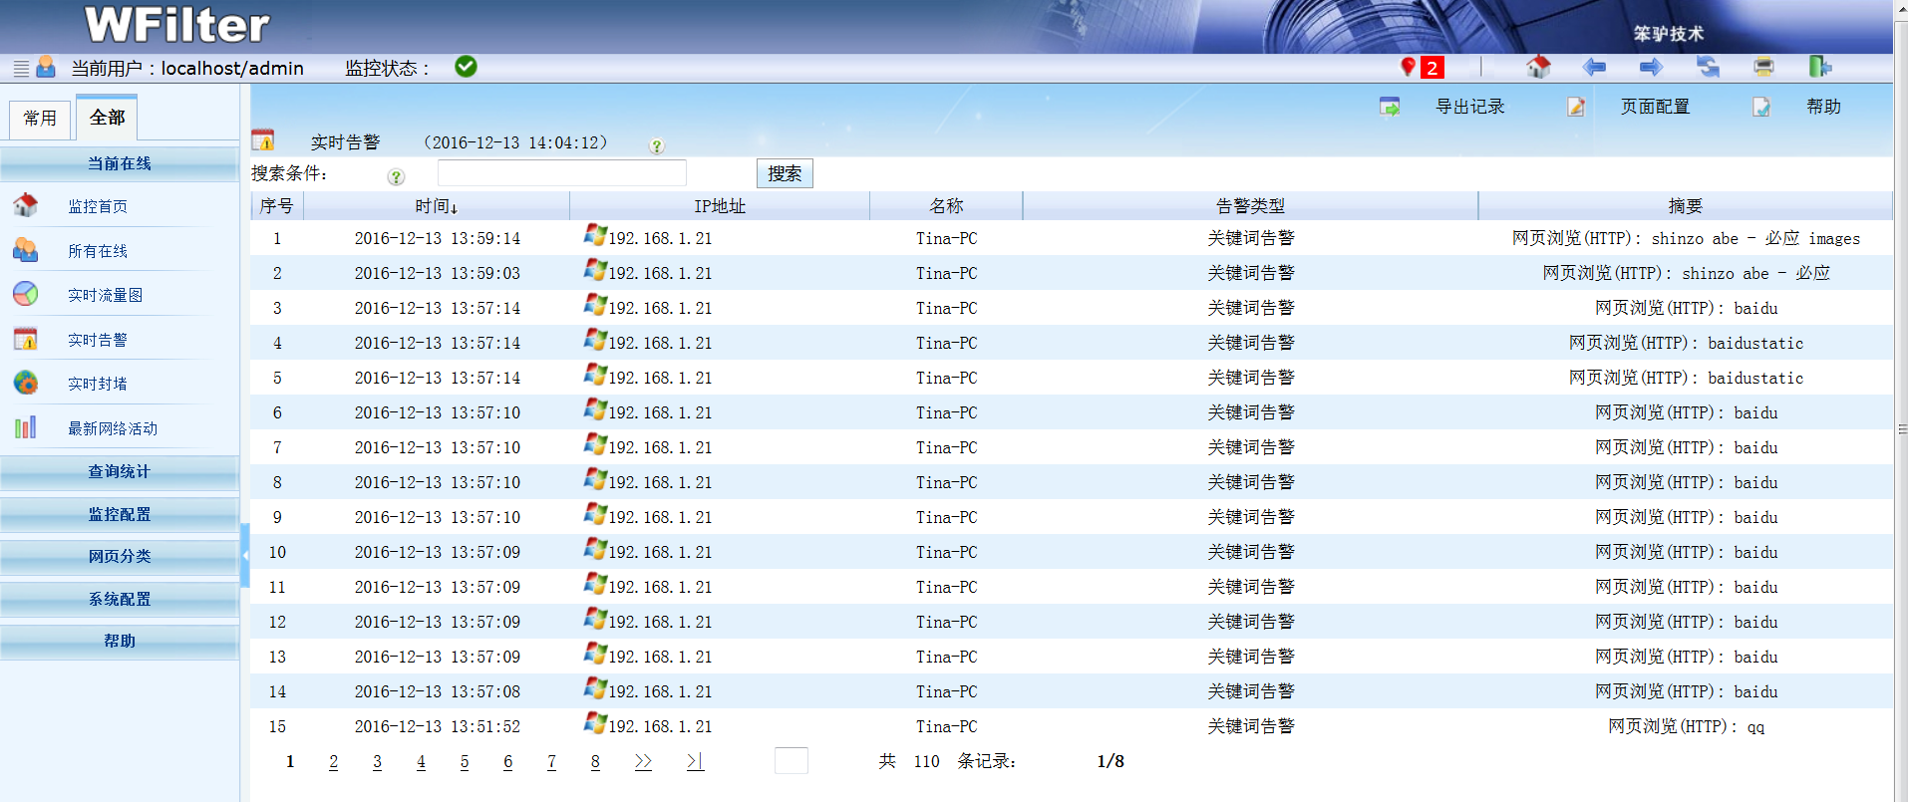
Task: Sort the table by 时间 column
Action: 436,206
